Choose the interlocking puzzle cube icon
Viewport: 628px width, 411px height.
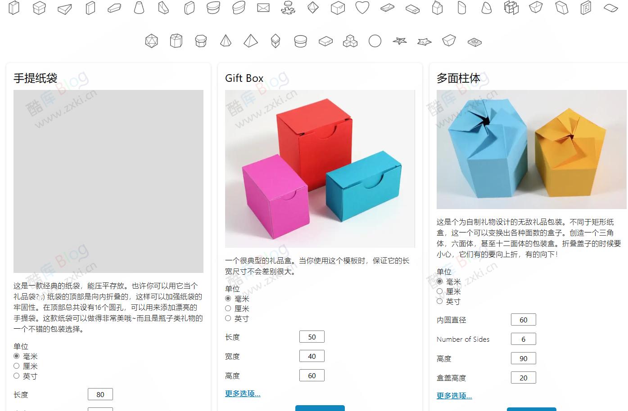point(511,8)
